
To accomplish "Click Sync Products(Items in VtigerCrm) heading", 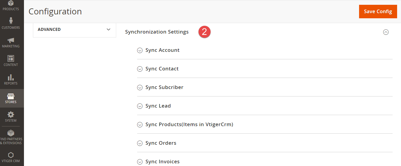I will (x=189, y=124).
